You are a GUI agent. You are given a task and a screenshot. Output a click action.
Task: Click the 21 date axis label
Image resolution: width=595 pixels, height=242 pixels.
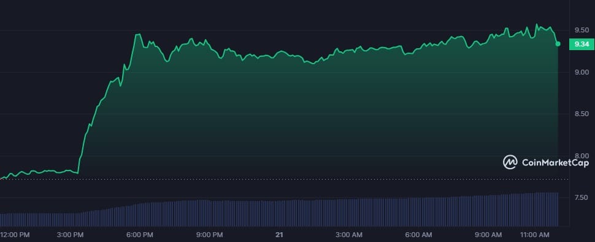279,235
